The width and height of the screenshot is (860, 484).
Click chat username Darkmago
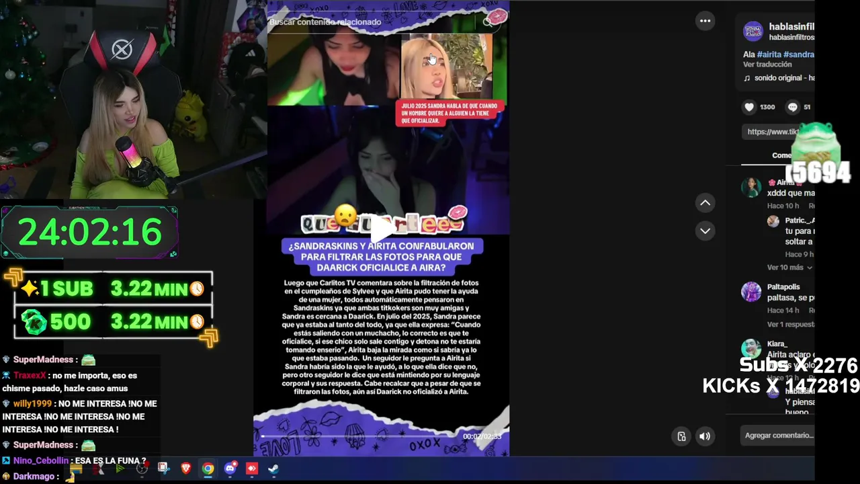tap(34, 477)
